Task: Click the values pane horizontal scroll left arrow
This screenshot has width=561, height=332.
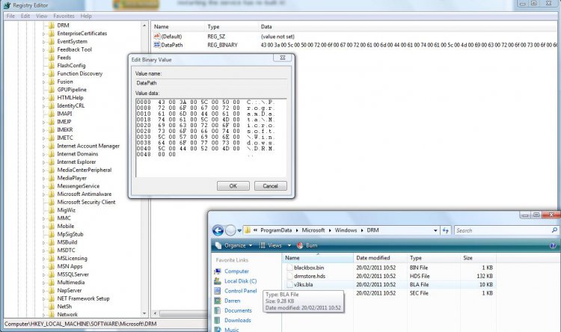Action: pyautogui.click(x=155, y=314)
